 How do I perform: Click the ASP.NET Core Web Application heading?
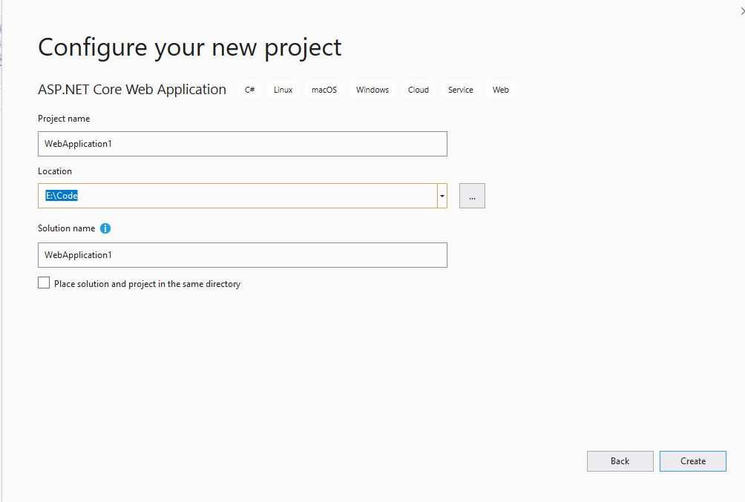[132, 89]
